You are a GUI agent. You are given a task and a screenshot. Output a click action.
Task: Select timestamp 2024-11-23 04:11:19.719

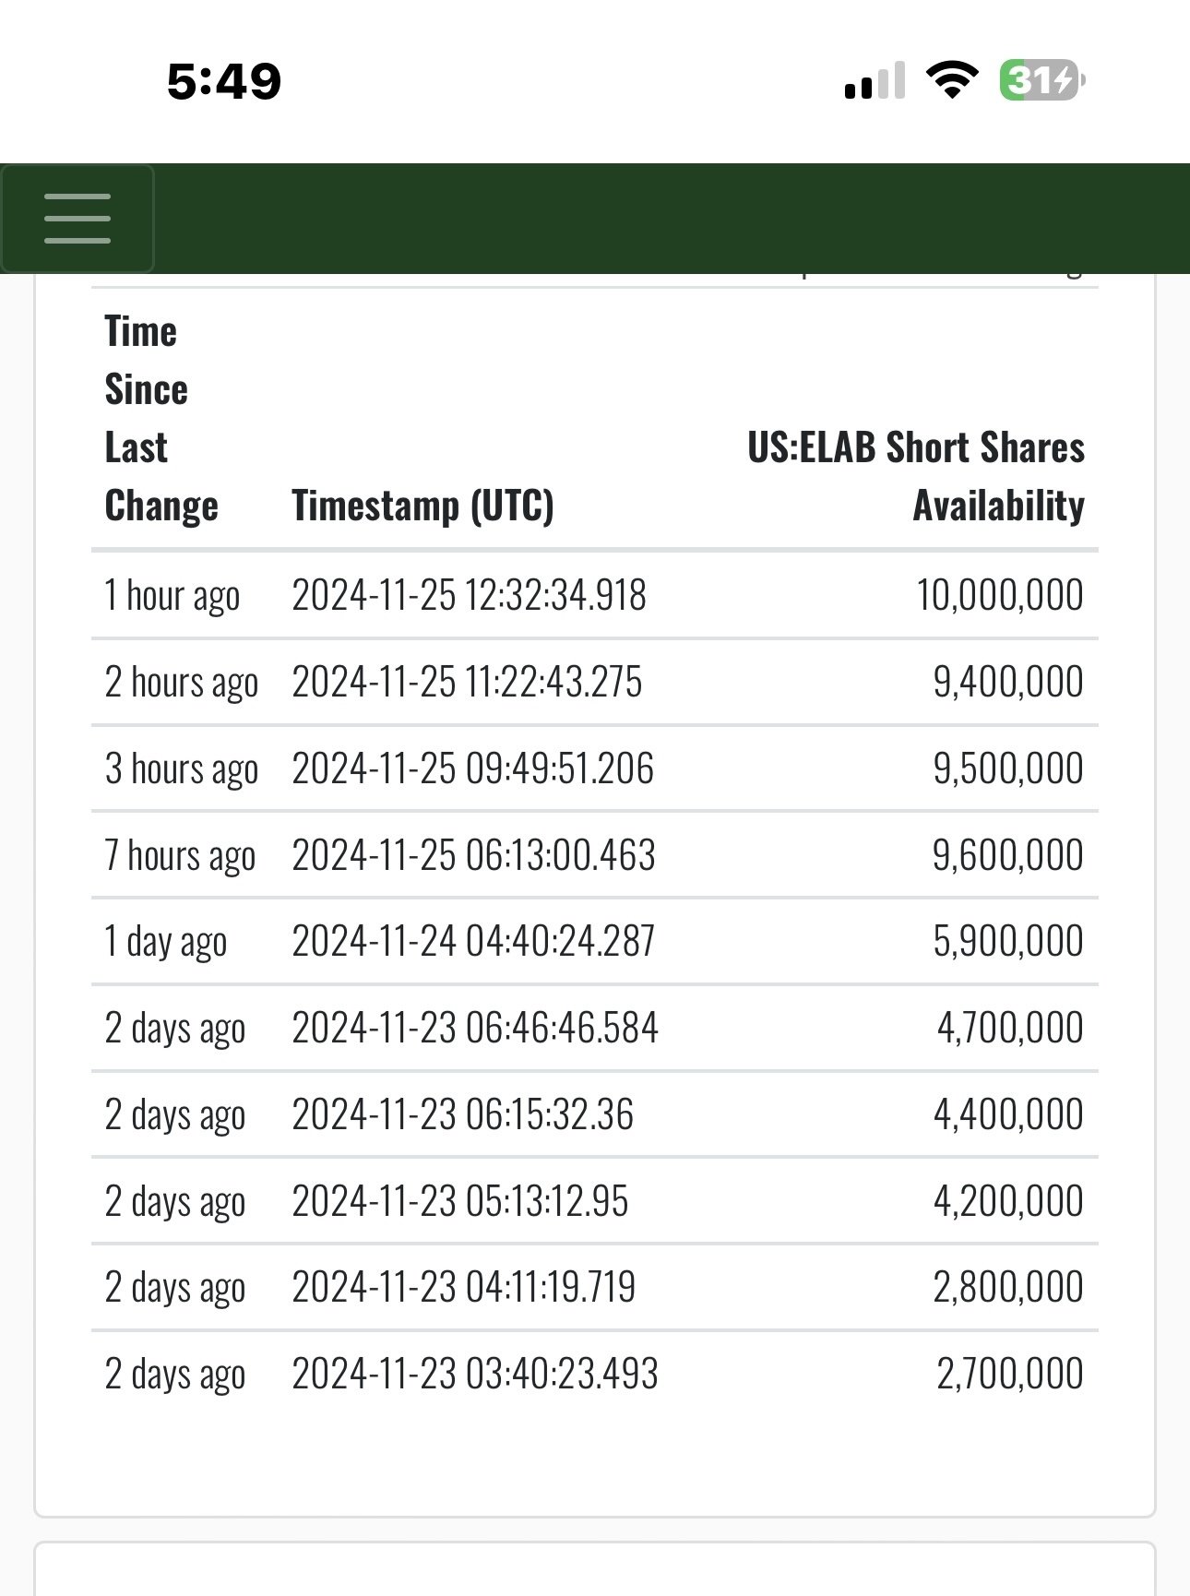coord(464,1287)
